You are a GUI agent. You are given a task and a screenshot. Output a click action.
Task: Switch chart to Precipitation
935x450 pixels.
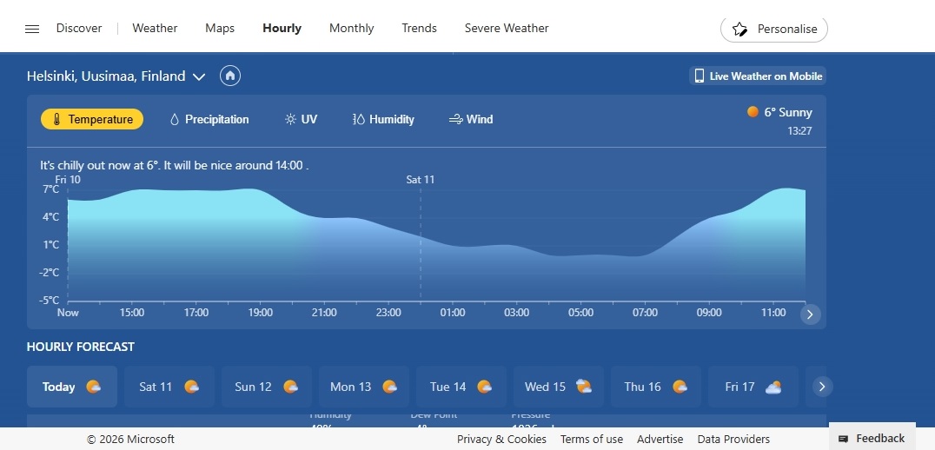(x=209, y=119)
